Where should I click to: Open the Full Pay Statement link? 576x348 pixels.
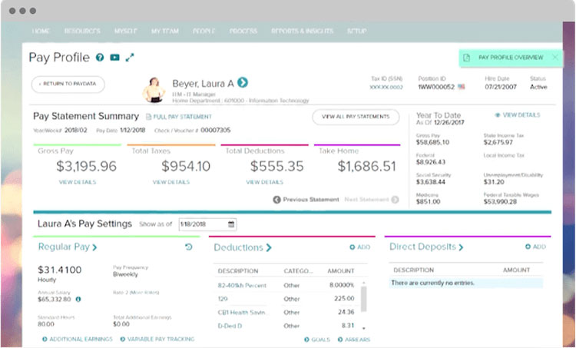[179, 117]
